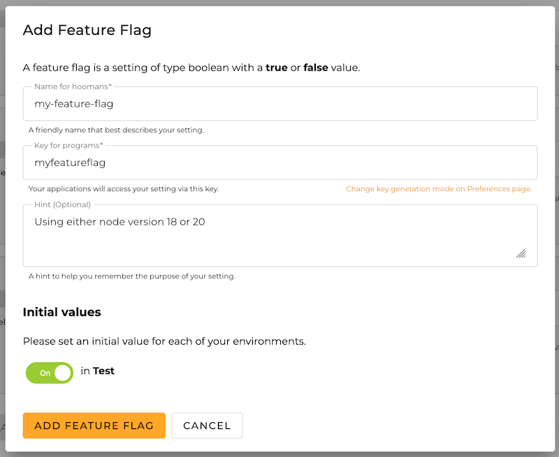Select the Key for programs field
Screen dimensions: 559x457
point(279,162)
